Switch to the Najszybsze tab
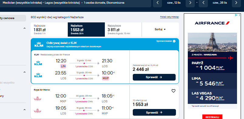This screenshot has width=244, height=119. (123, 29)
